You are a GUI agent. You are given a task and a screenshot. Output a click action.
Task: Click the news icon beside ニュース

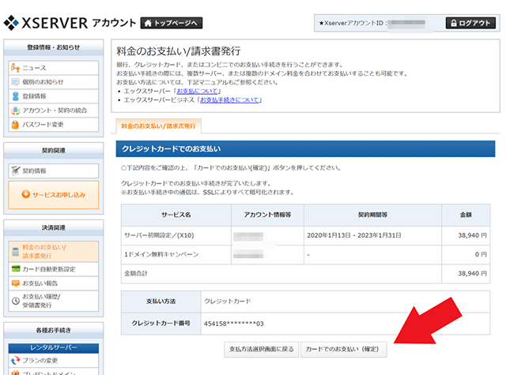(x=15, y=68)
